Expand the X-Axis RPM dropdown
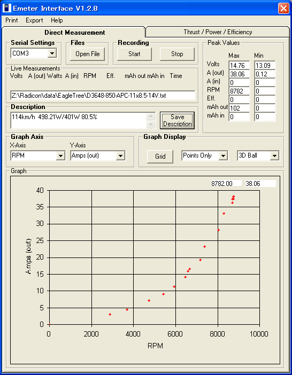Viewport: 292px width, 375px height. [x=60, y=156]
